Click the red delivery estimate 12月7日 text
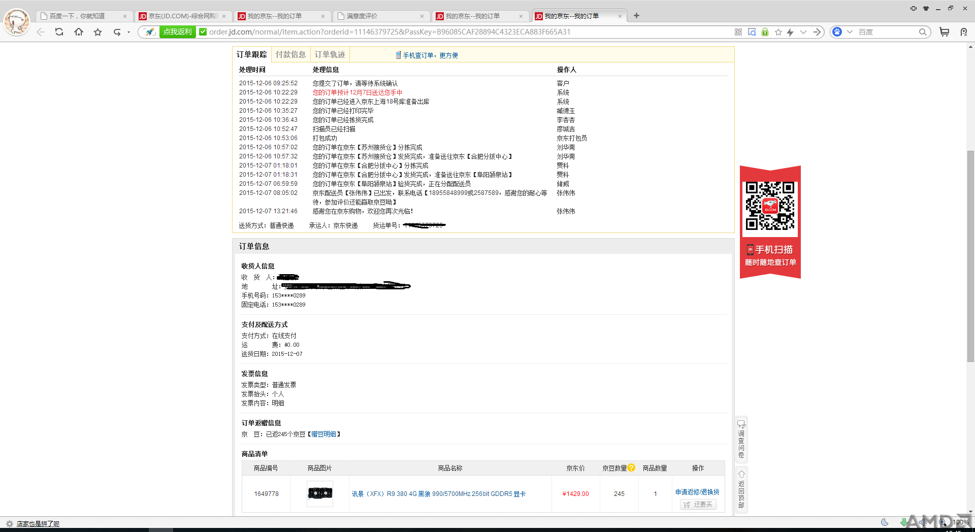The height and width of the screenshot is (532, 975). coord(357,92)
